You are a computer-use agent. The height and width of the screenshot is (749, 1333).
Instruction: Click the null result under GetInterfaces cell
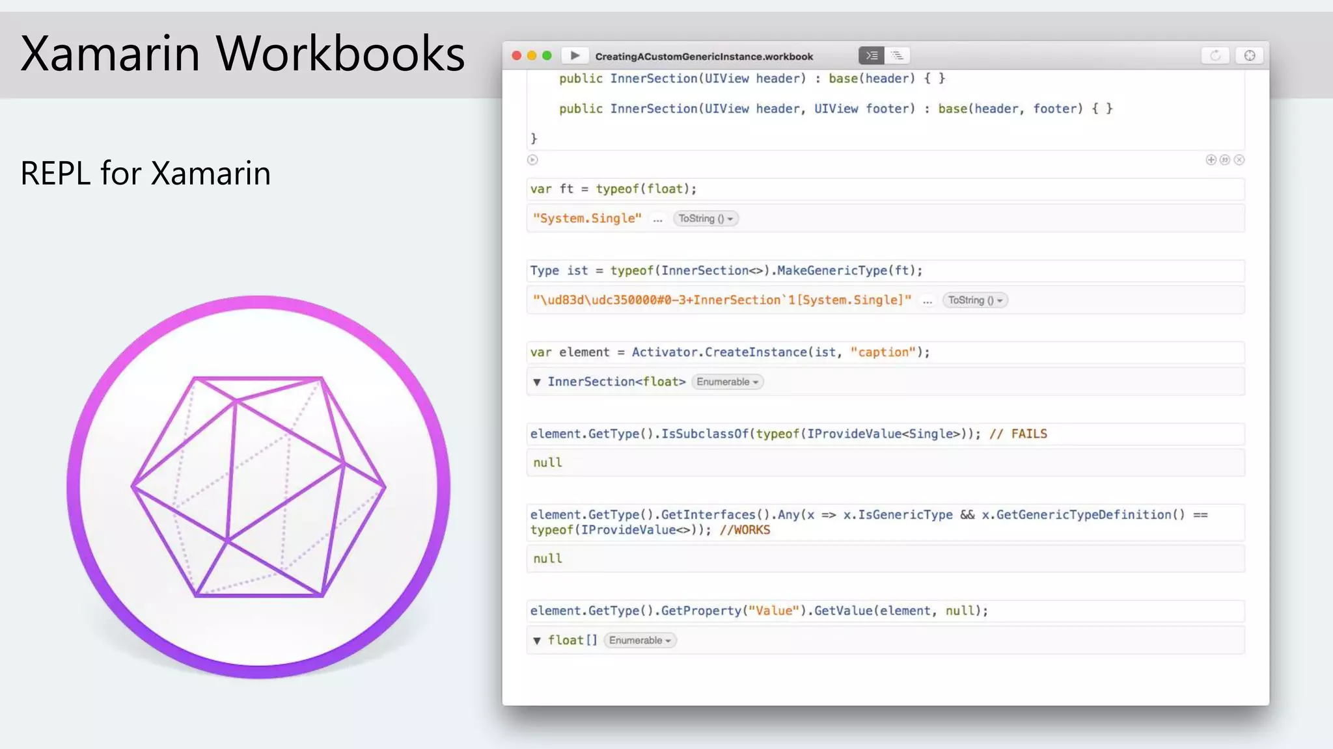click(x=547, y=558)
